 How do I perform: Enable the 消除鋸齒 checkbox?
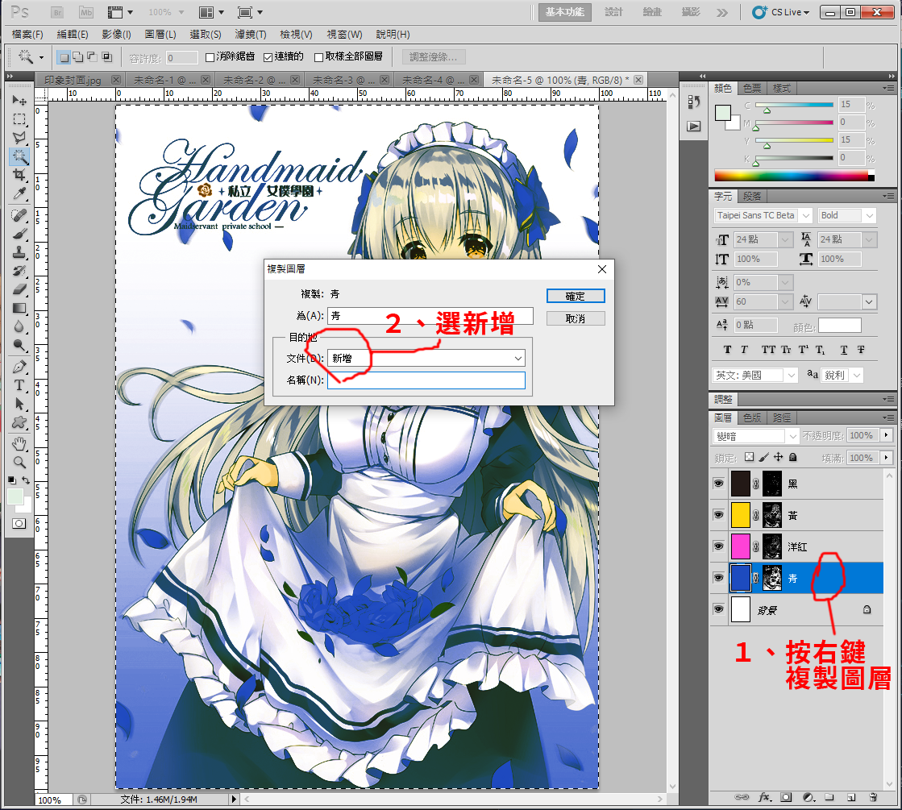pyautogui.click(x=210, y=57)
